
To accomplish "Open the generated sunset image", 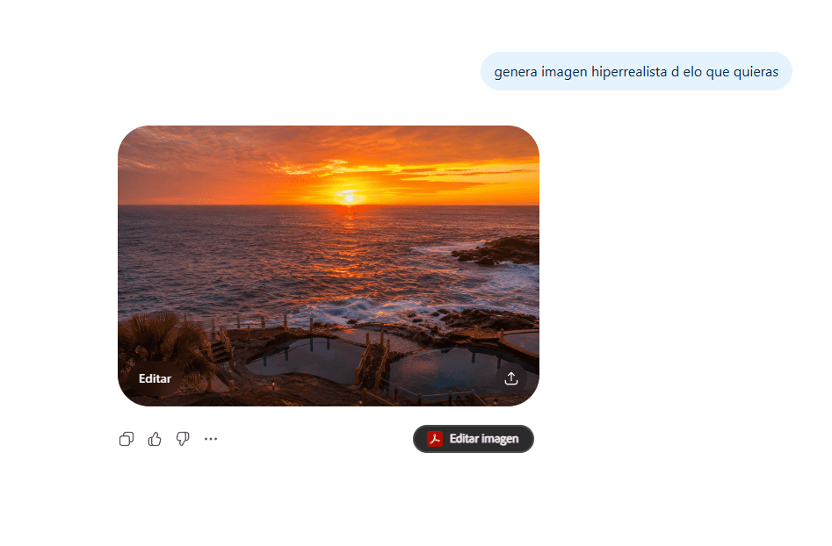I will [x=329, y=266].
